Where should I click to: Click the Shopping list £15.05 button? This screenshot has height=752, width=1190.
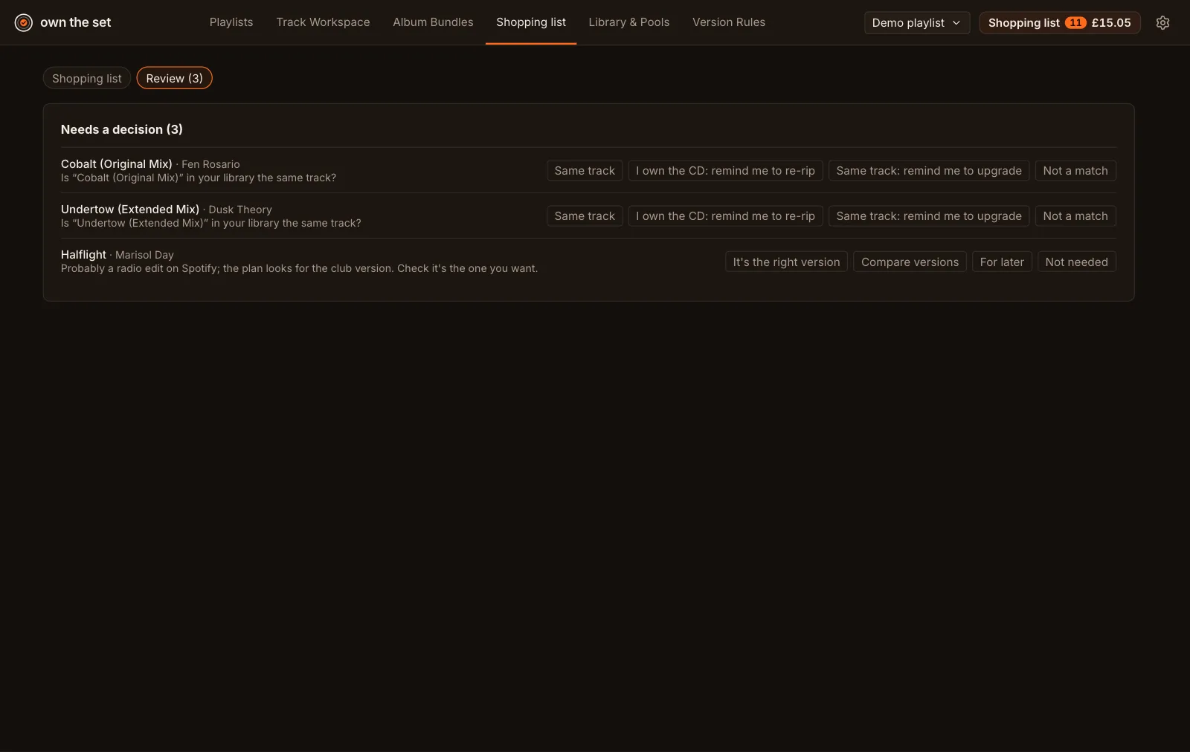point(1059,23)
